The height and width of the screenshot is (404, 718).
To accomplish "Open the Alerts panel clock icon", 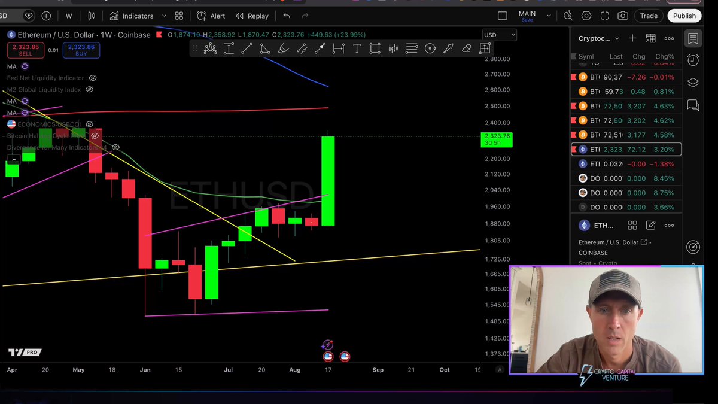I will (693, 60).
